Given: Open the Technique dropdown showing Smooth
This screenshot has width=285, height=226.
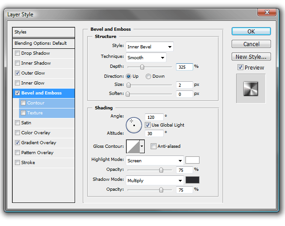Looking at the screenshot, I should tap(146, 57).
